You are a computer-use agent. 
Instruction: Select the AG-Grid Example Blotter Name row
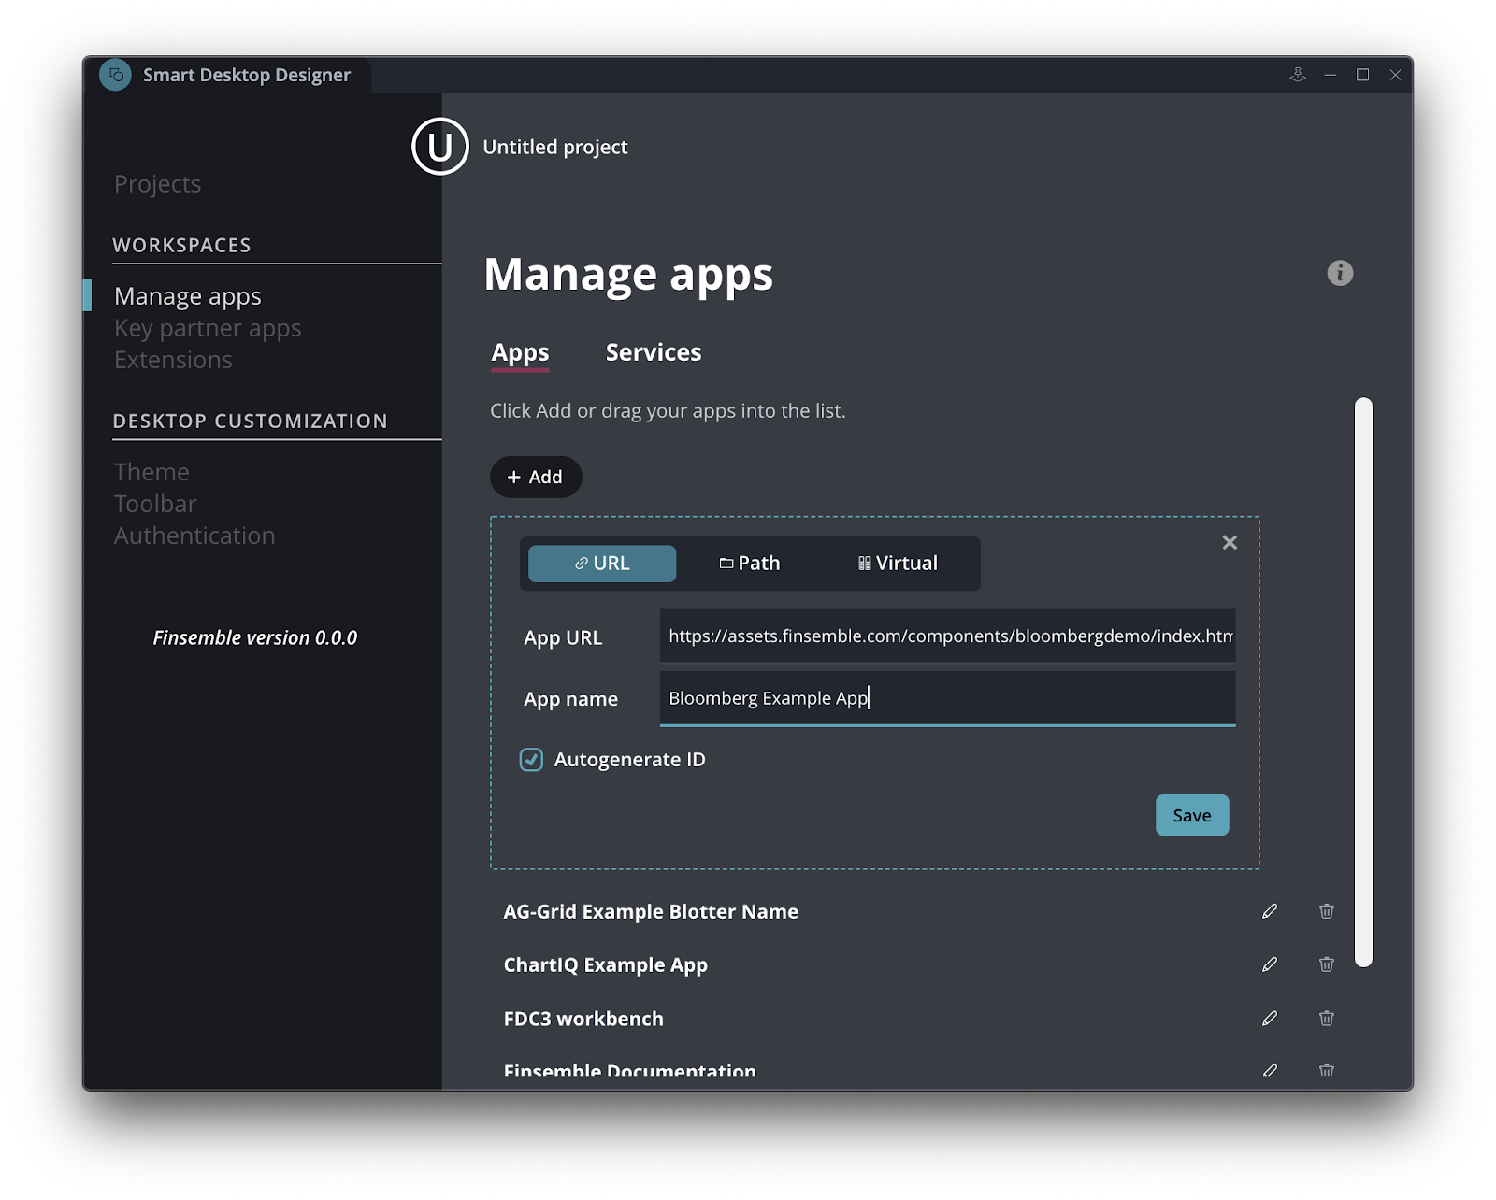(x=920, y=911)
